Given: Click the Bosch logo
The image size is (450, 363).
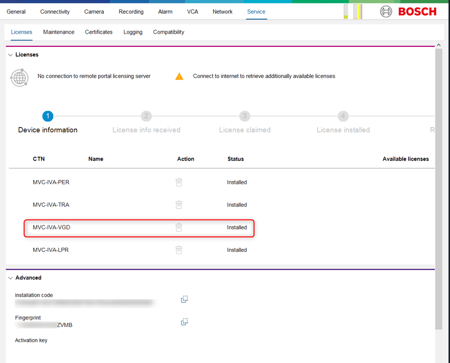Looking at the screenshot, I should click(409, 12).
